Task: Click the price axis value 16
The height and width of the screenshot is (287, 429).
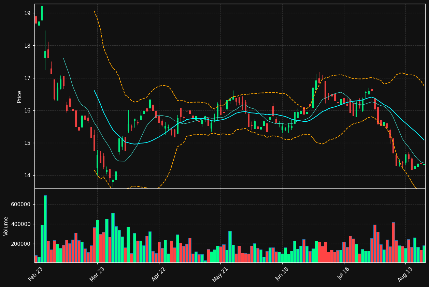Action: (27, 110)
